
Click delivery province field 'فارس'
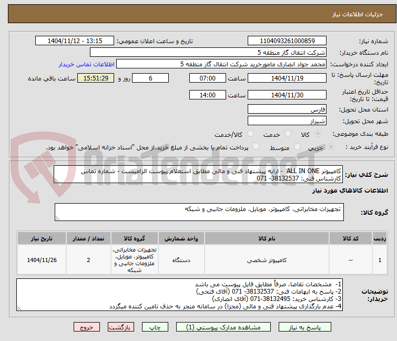coord(287,109)
